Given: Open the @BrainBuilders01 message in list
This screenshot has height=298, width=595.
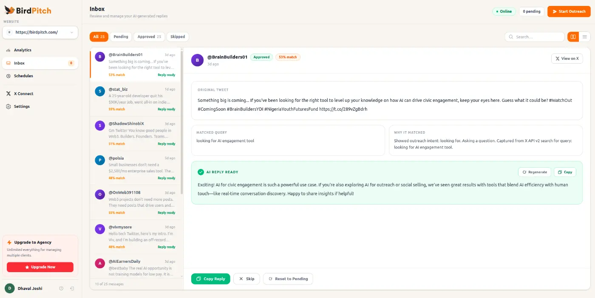Looking at the screenshot, I should click(x=136, y=65).
